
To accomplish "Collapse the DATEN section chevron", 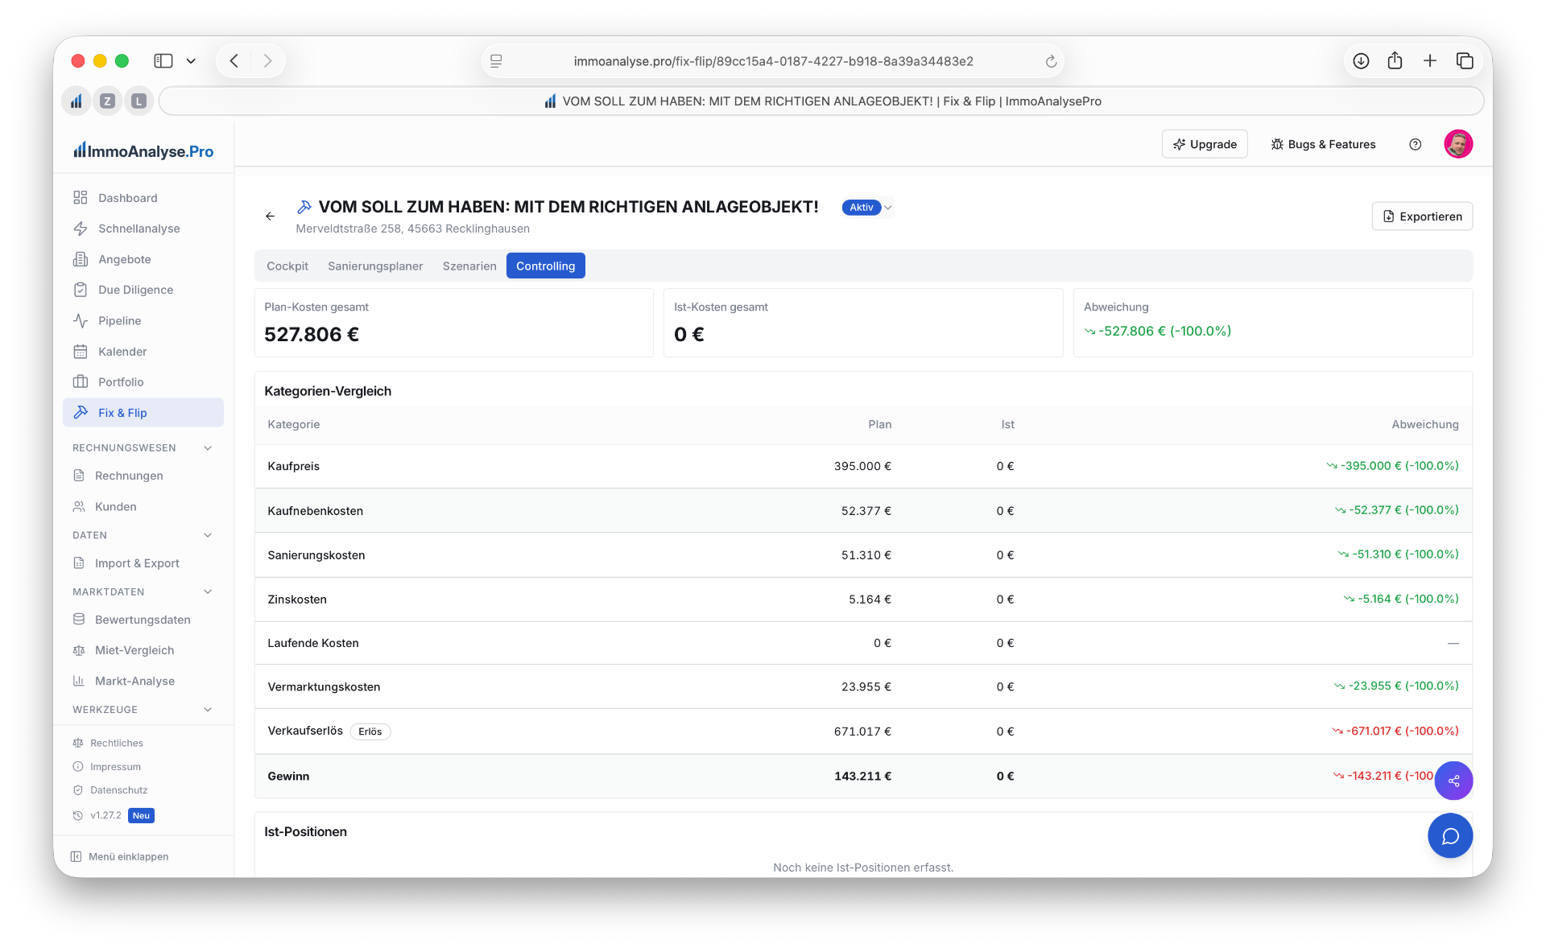I will click(208, 535).
